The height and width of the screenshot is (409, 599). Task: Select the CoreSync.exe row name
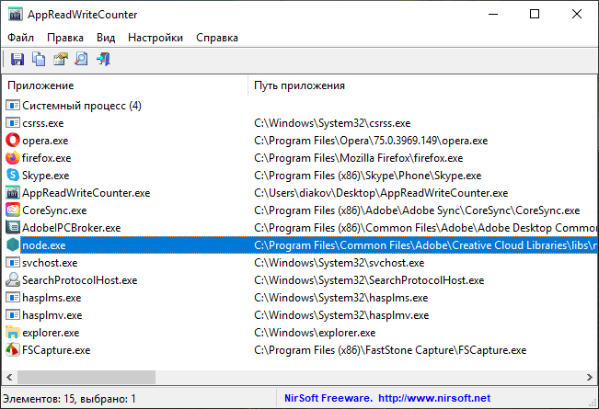pos(54,210)
